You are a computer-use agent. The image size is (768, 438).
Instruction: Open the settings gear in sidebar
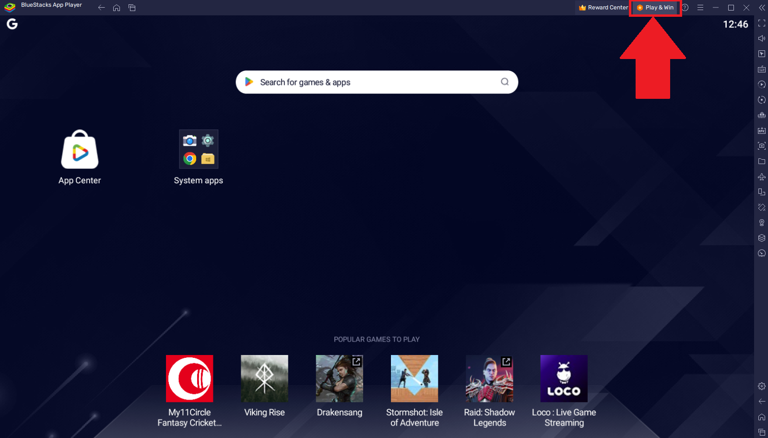pyautogui.click(x=762, y=386)
